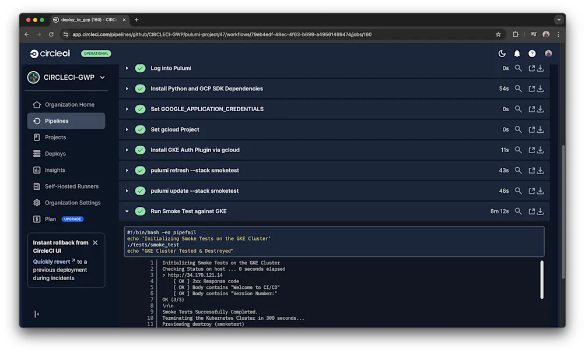Open help using the question mark icon
Screen dimensions: 585x353
click(532, 53)
